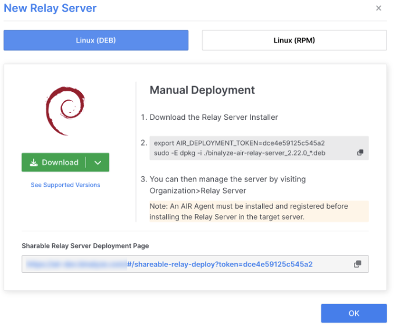Screen dimensions: 394x328
Task: Switch to the Linux (DEB) tab
Action: pyautogui.click(x=96, y=41)
